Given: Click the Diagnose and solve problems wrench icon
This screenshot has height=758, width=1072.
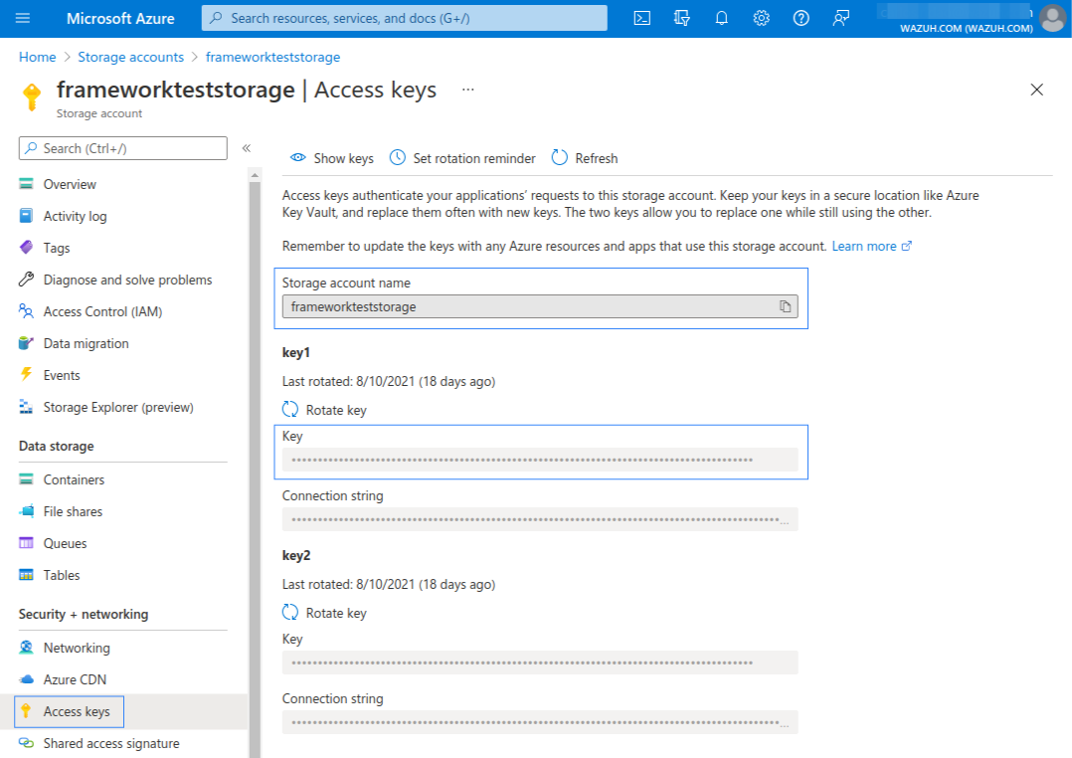Looking at the screenshot, I should 26,280.
